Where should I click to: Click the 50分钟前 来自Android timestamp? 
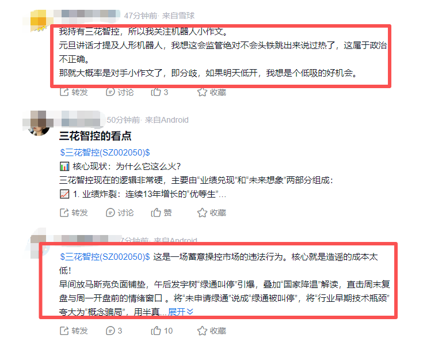tap(147, 120)
